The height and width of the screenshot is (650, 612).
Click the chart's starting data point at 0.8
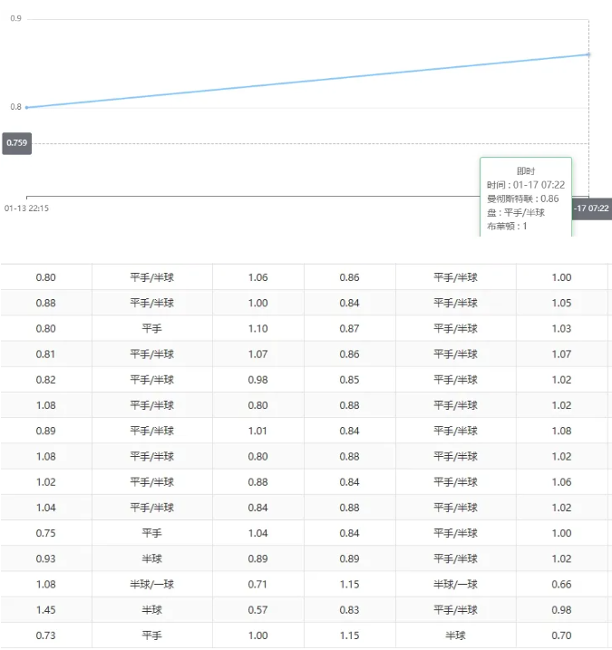27,107
